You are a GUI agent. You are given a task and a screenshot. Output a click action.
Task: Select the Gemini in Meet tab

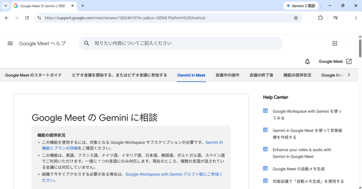(191, 75)
